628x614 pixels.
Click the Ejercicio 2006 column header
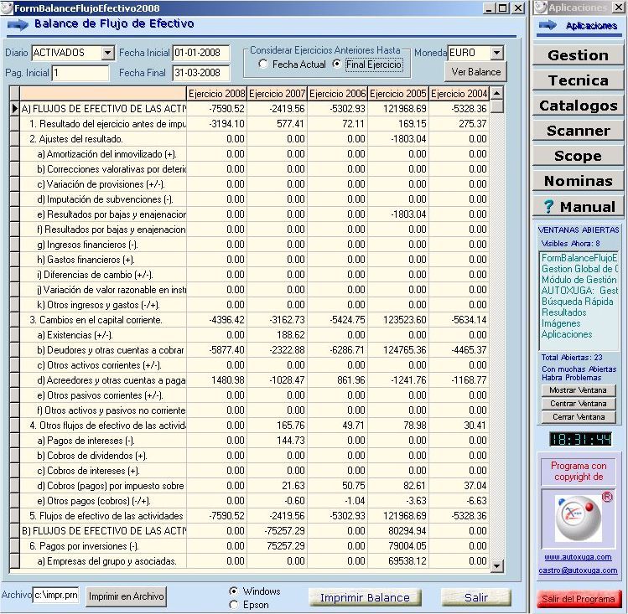coord(338,94)
